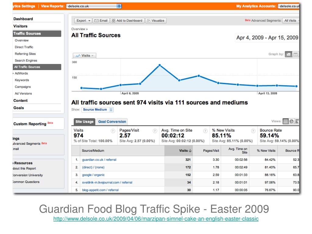Open Advanced Segments All Visits dropdown
This screenshot has width=312, height=234.
point(291,20)
